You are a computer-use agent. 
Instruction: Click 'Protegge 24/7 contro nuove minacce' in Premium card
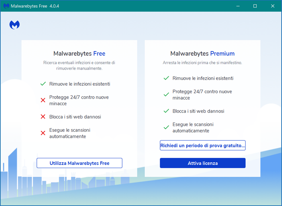tap(202, 95)
